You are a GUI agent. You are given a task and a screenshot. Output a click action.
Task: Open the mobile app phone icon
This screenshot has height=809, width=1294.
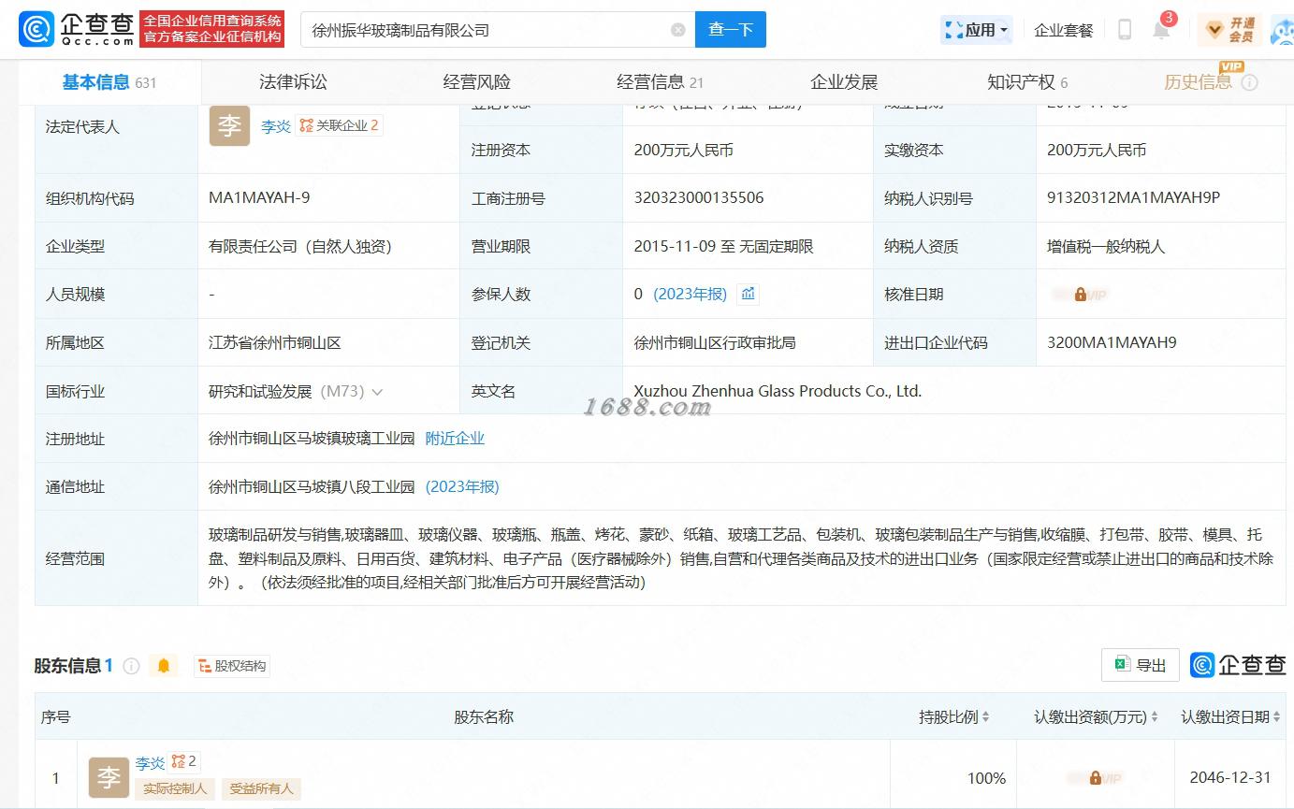pyautogui.click(x=1125, y=30)
